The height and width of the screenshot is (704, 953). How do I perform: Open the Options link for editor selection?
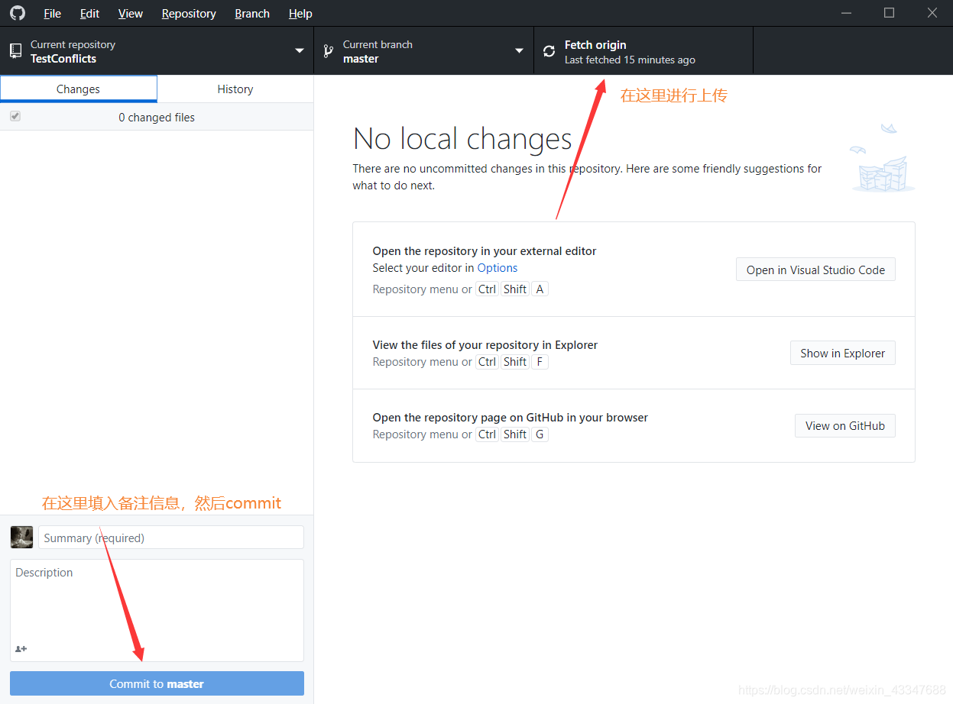pos(498,268)
